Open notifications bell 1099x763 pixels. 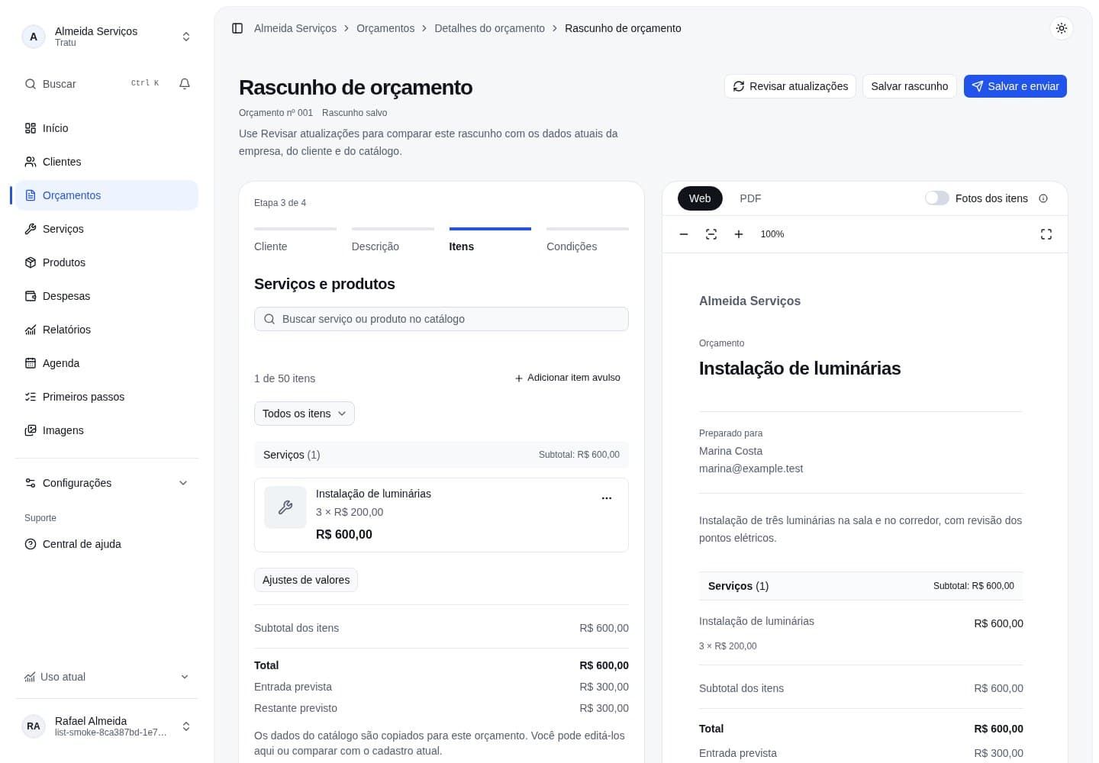[x=185, y=84]
